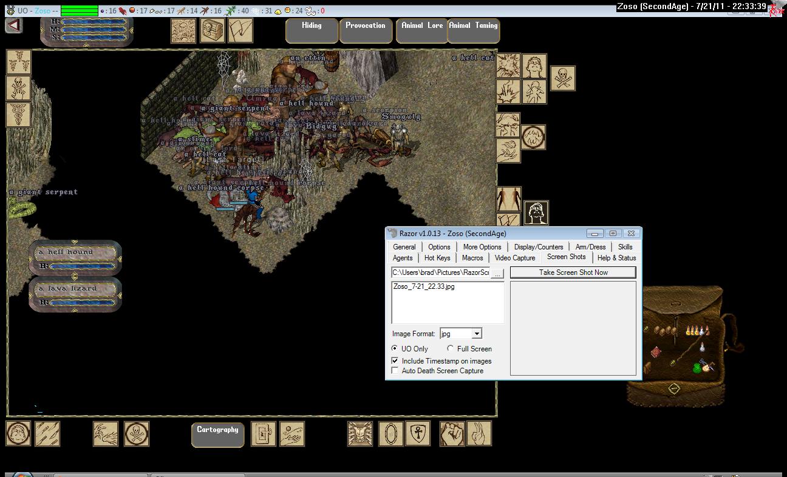Click the world map icon beside the chest
The height and width of the screenshot is (477, 787).
click(240, 30)
